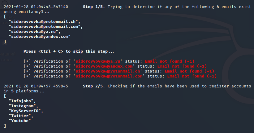Click the red protonmail.com email in verification output

pos(110,76)
